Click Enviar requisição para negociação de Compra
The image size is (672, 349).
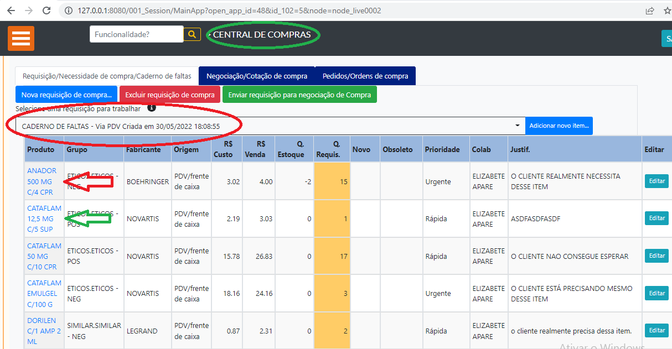pyautogui.click(x=299, y=95)
